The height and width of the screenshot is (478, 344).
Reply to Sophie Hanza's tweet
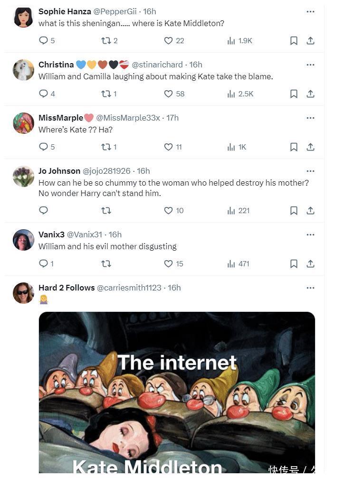coord(44,41)
